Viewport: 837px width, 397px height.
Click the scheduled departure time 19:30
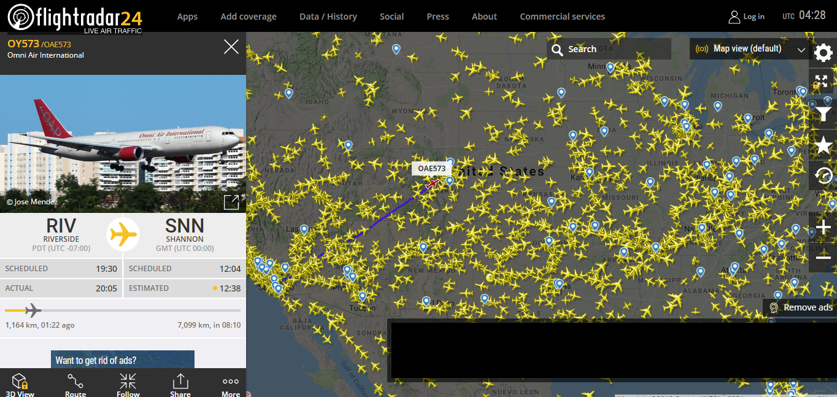click(107, 269)
